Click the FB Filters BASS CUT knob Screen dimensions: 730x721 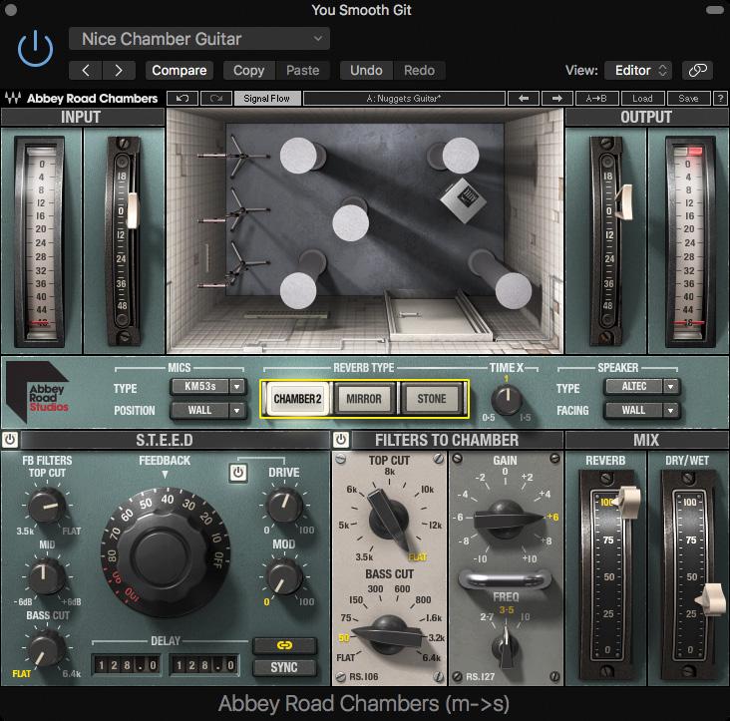(47, 649)
